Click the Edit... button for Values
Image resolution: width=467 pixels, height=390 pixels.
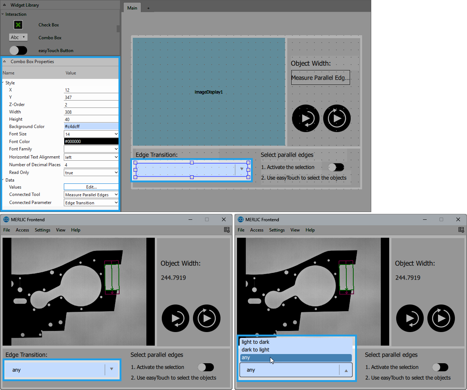coord(91,187)
